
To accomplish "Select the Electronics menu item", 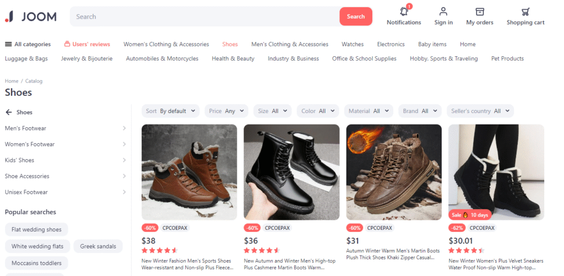I will (x=391, y=44).
